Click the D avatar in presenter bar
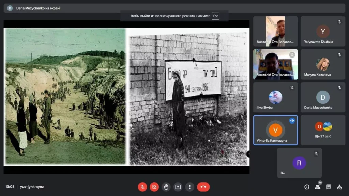 (10, 8)
